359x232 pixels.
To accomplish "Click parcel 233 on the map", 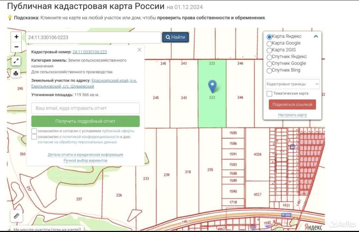I will point(146,178).
